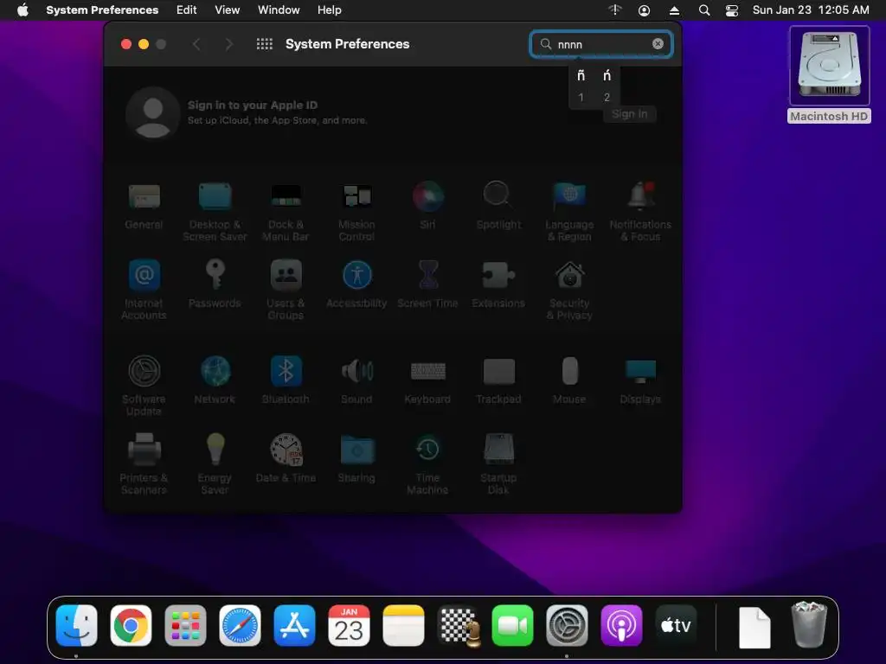Open Bluetooth preferences
The image size is (886, 664).
286,380
